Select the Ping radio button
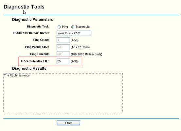 (x=59, y=27)
